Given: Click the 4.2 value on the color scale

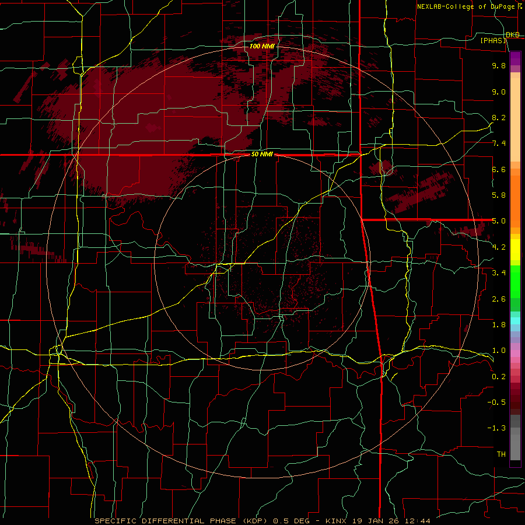Looking at the screenshot, I should [x=499, y=247].
